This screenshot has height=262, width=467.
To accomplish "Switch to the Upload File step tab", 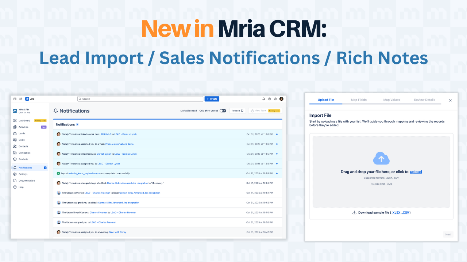I will [326, 100].
